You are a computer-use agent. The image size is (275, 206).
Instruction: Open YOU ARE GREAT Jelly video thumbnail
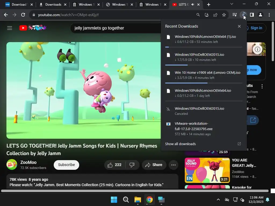(x=207, y=170)
